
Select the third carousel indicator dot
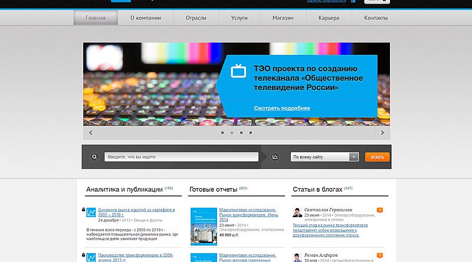(x=241, y=133)
